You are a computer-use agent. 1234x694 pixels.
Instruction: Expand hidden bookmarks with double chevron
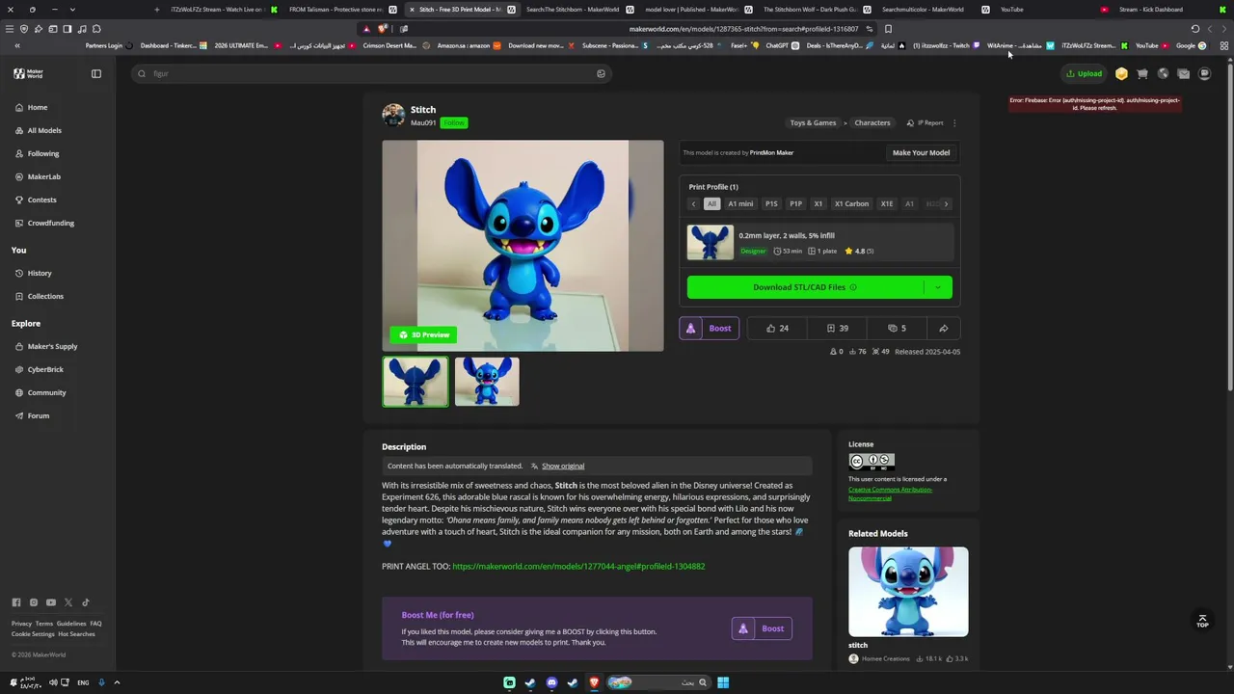pos(16,45)
